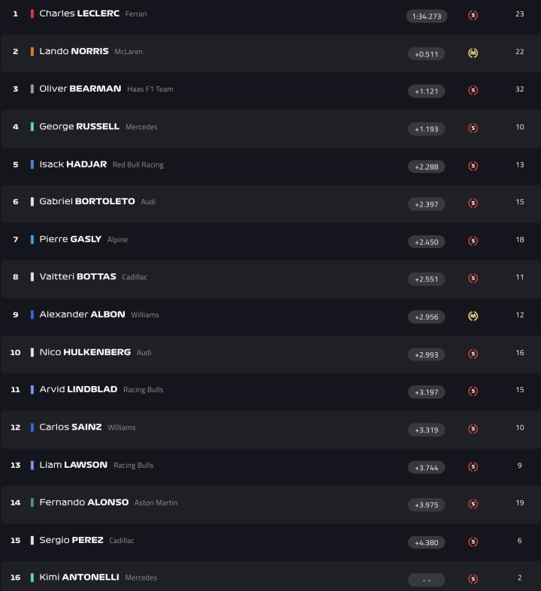541x591 pixels.
Task: Click Bearman's soft tyre icon
Action: [x=473, y=90]
